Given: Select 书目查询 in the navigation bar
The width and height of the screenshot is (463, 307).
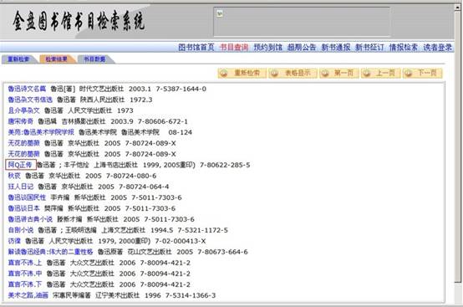Looking at the screenshot, I should point(234,48).
